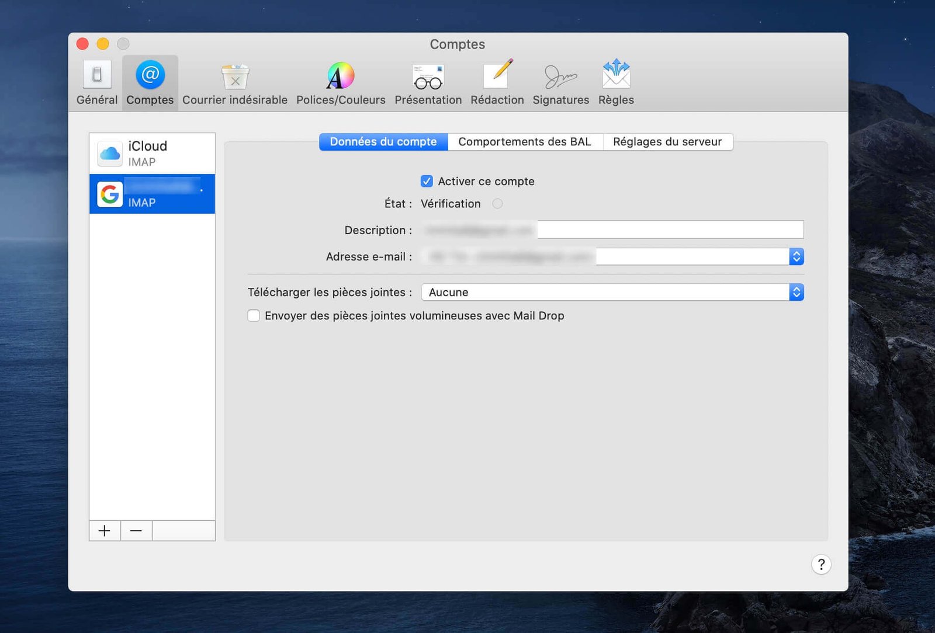Viewport: 935px width, 633px height.
Task: Switch to Comportements des BAL tab
Action: pos(525,142)
